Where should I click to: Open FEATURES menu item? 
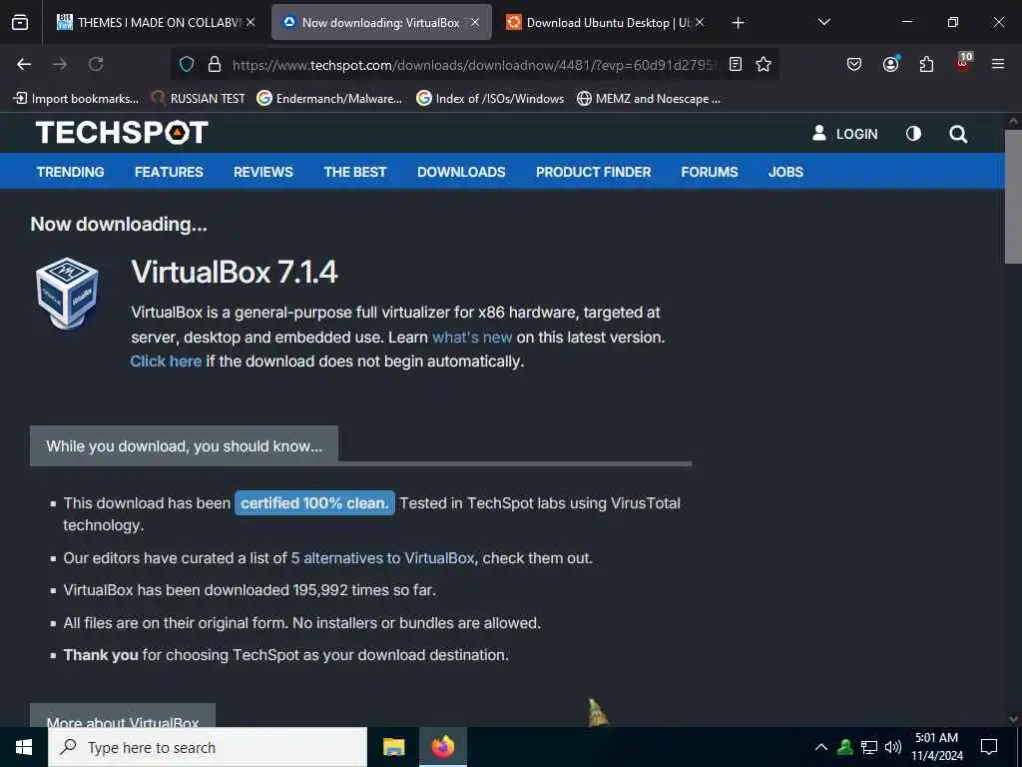(x=169, y=172)
